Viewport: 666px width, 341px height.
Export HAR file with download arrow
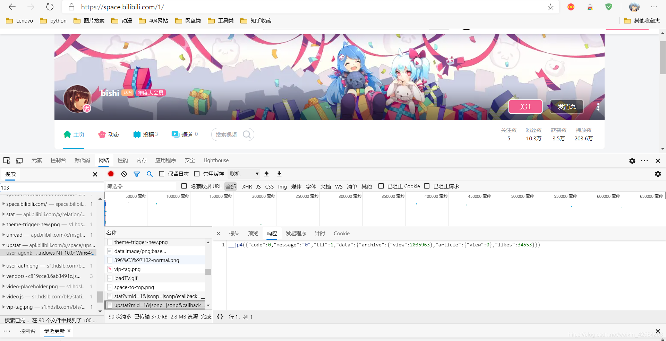279,174
